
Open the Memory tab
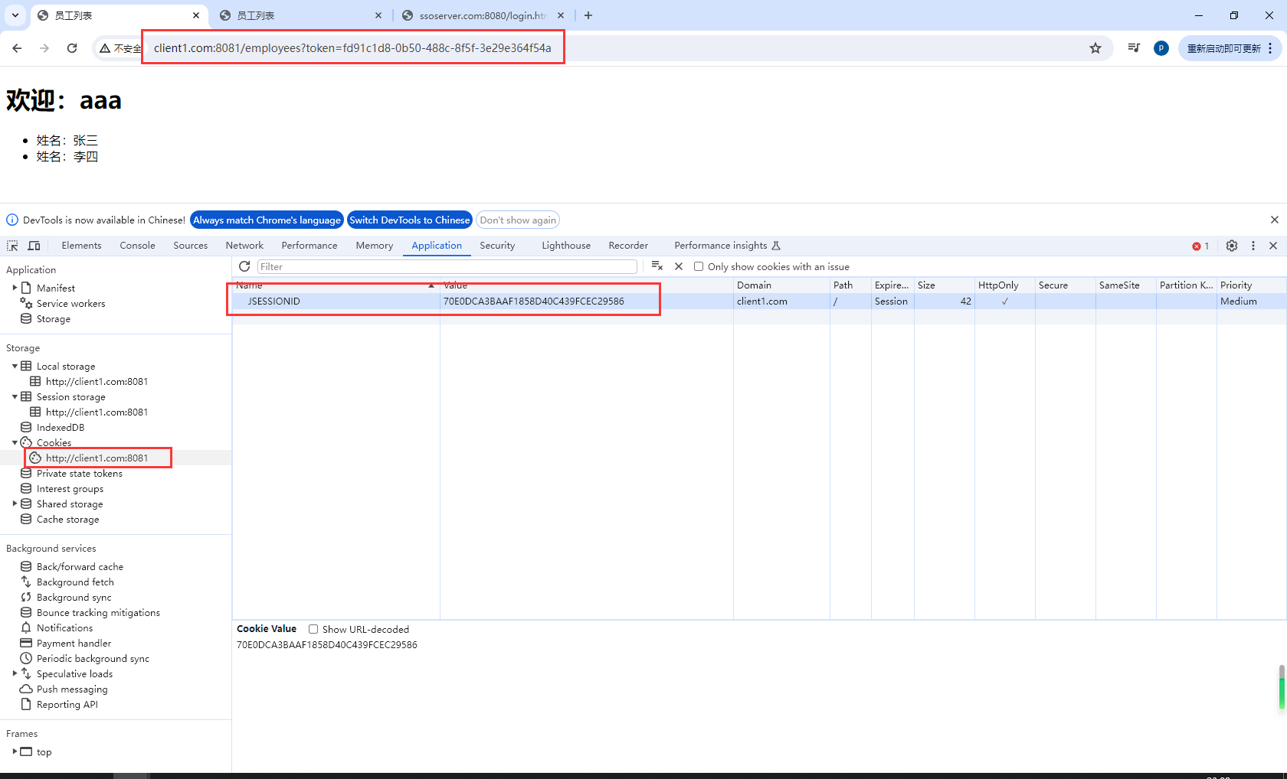point(375,246)
